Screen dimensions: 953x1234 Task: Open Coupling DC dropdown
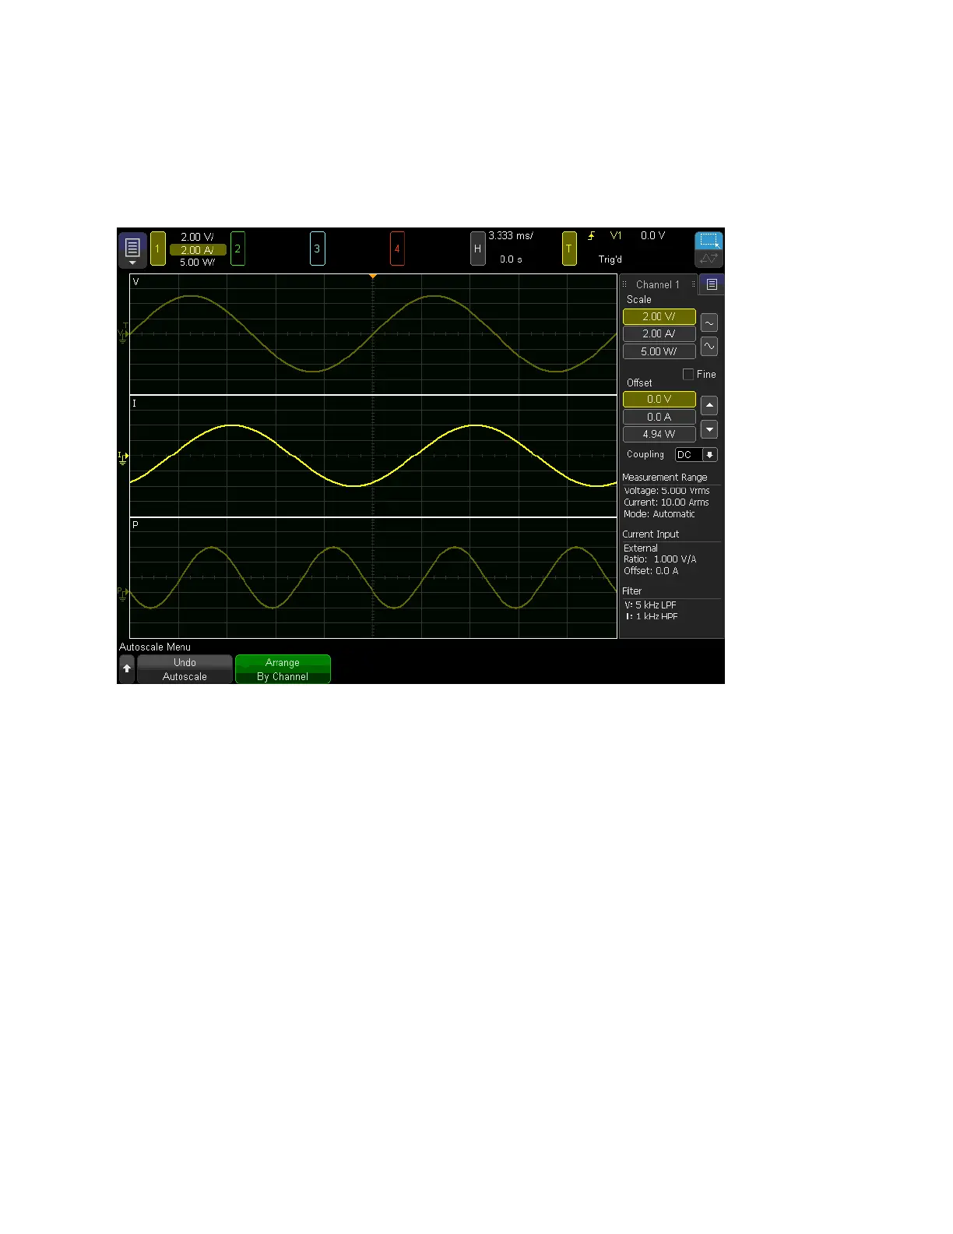pos(696,455)
